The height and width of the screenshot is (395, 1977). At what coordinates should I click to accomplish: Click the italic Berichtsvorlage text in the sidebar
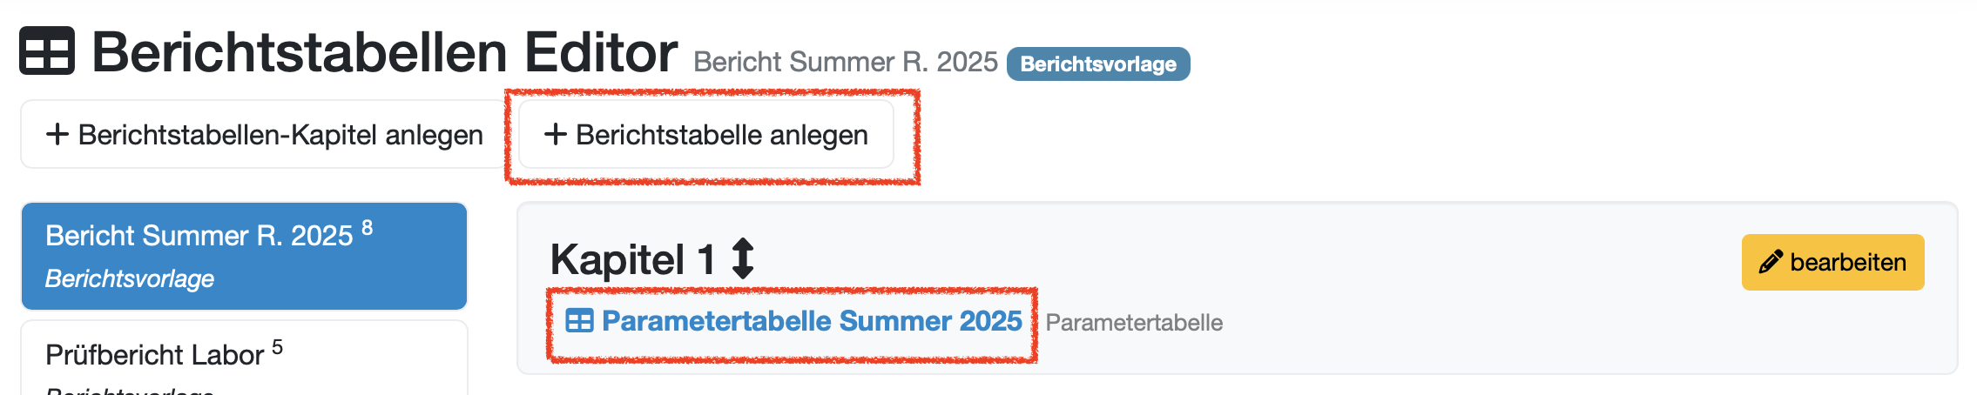pos(130,278)
